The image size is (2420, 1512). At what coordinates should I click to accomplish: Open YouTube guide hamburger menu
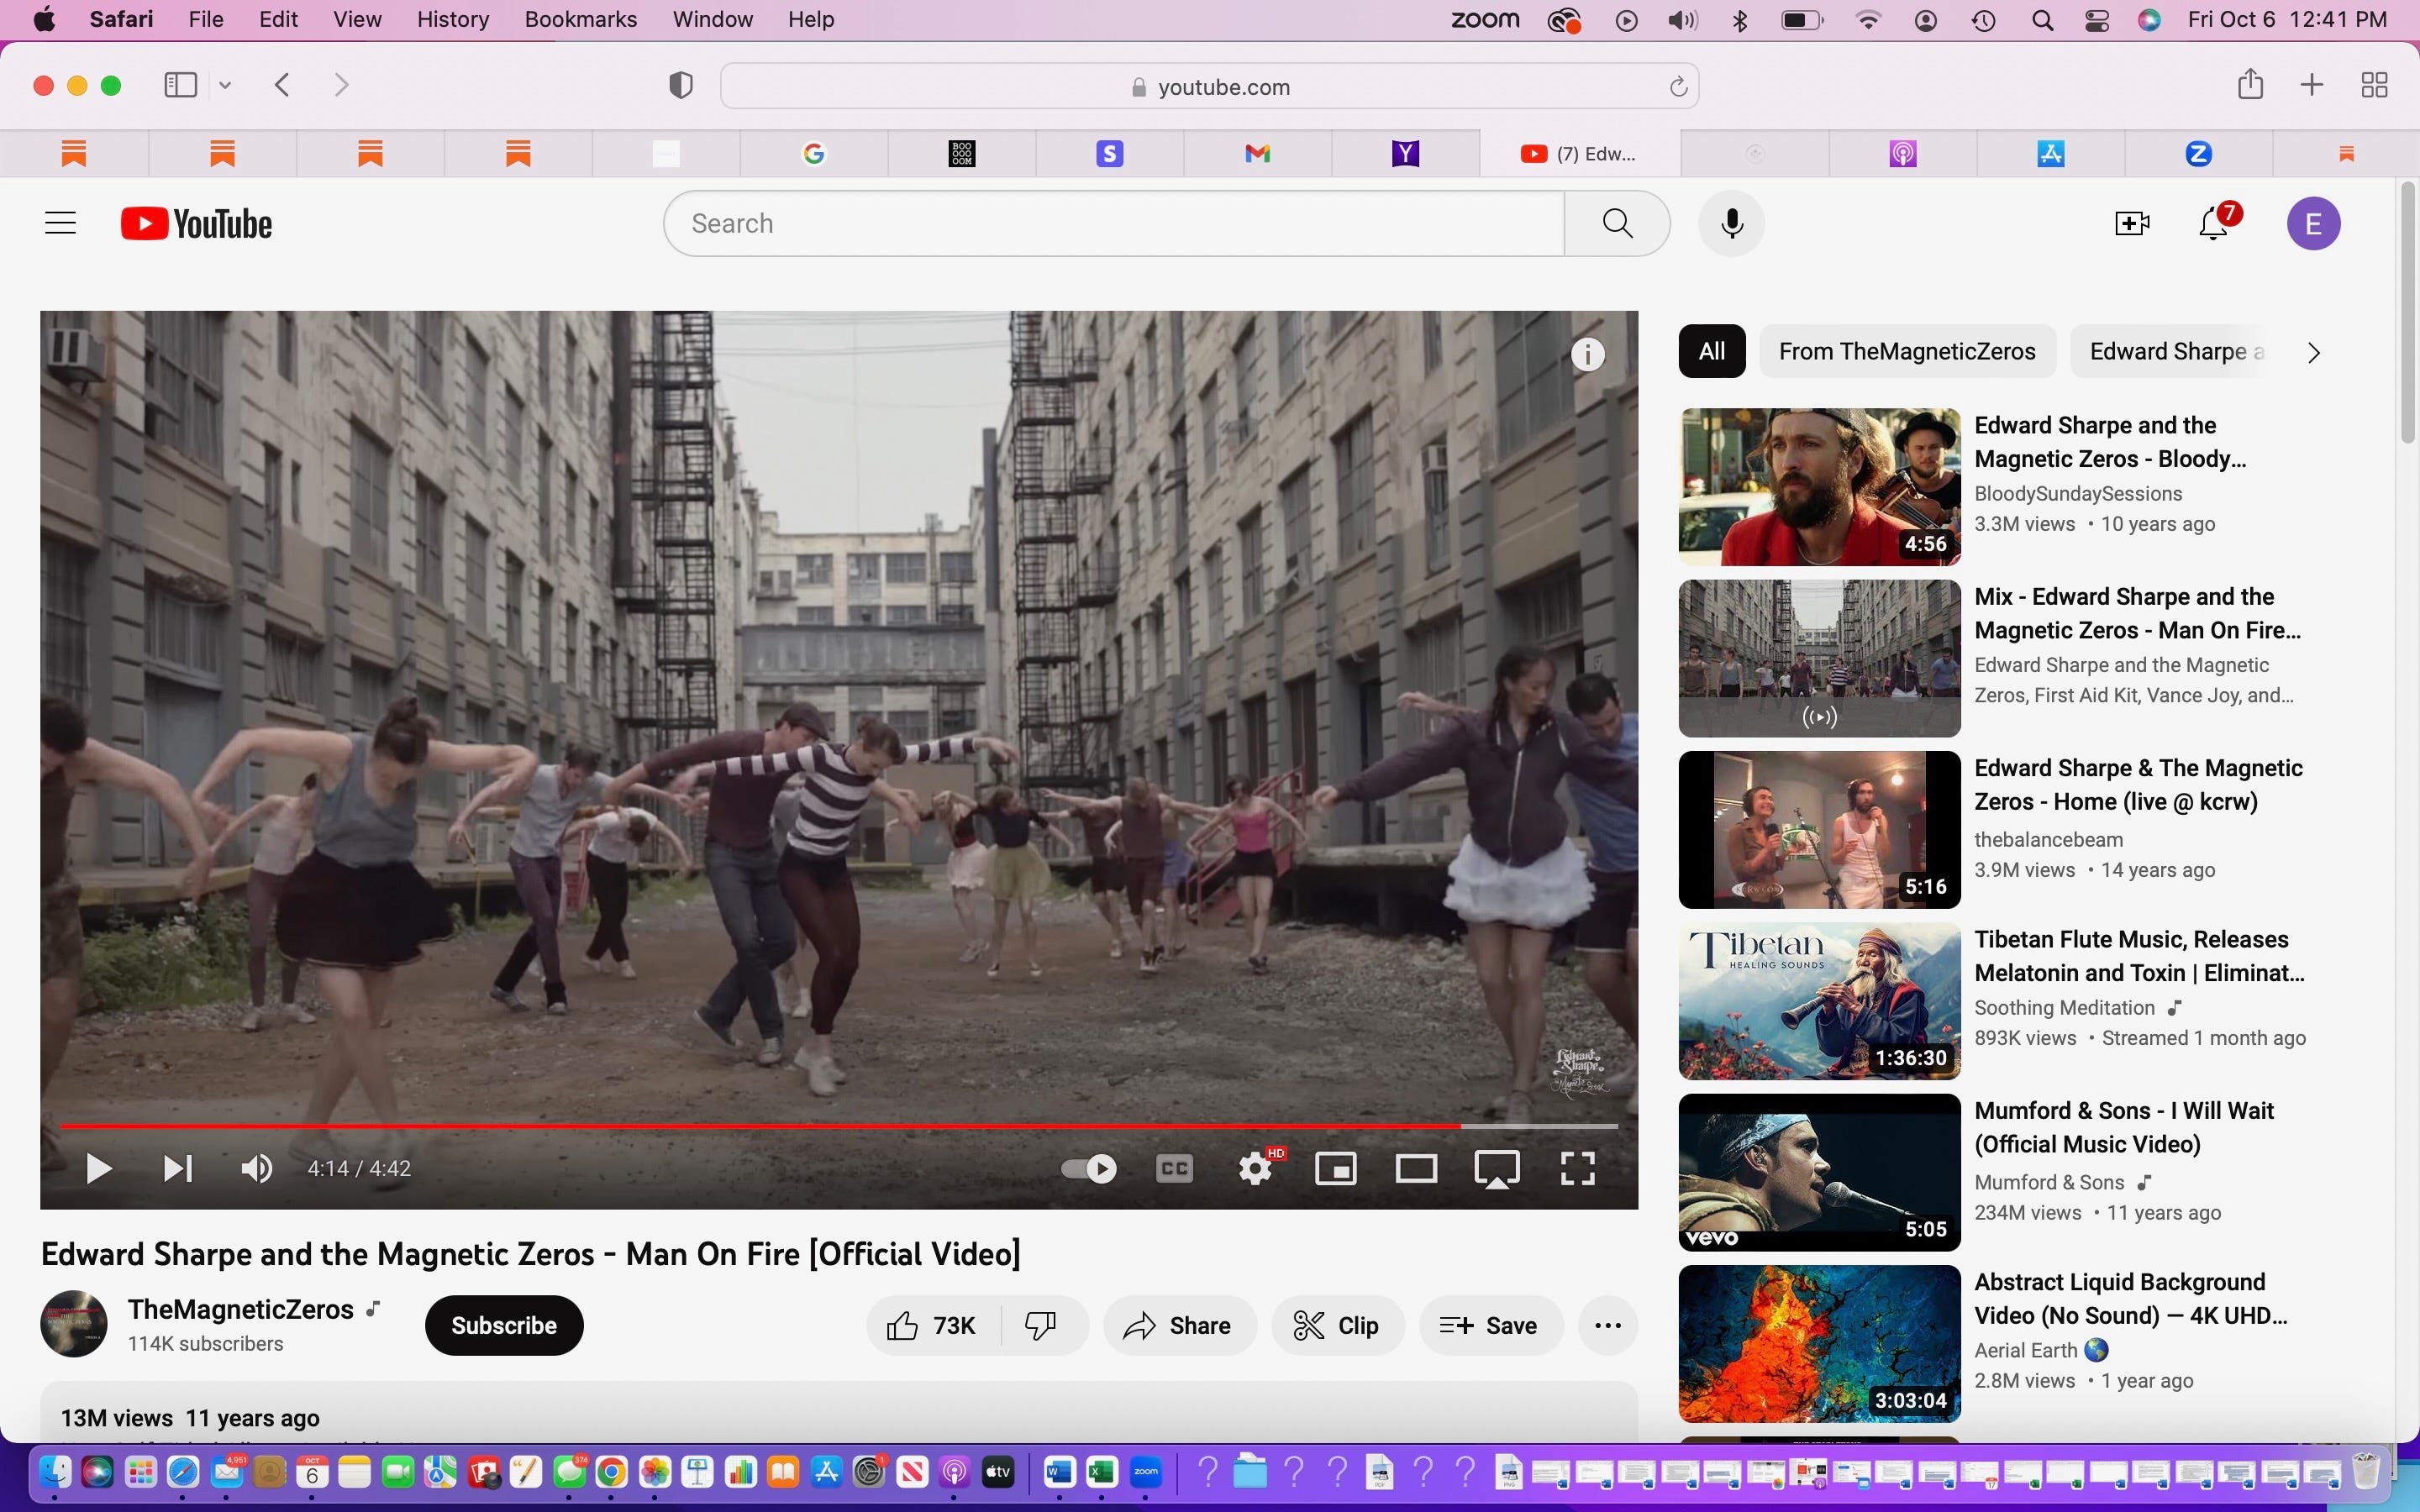coord(61,223)
